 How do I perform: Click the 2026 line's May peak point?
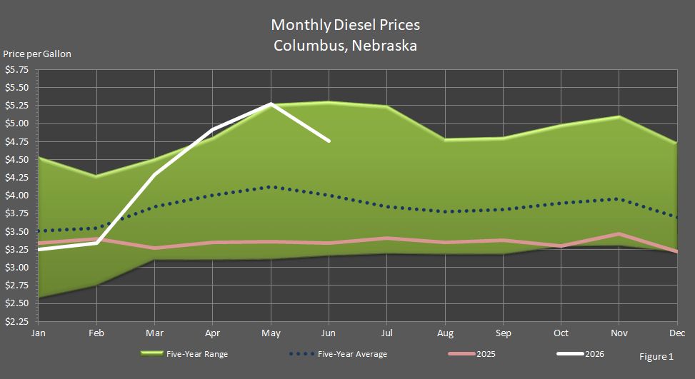(271, 103)
